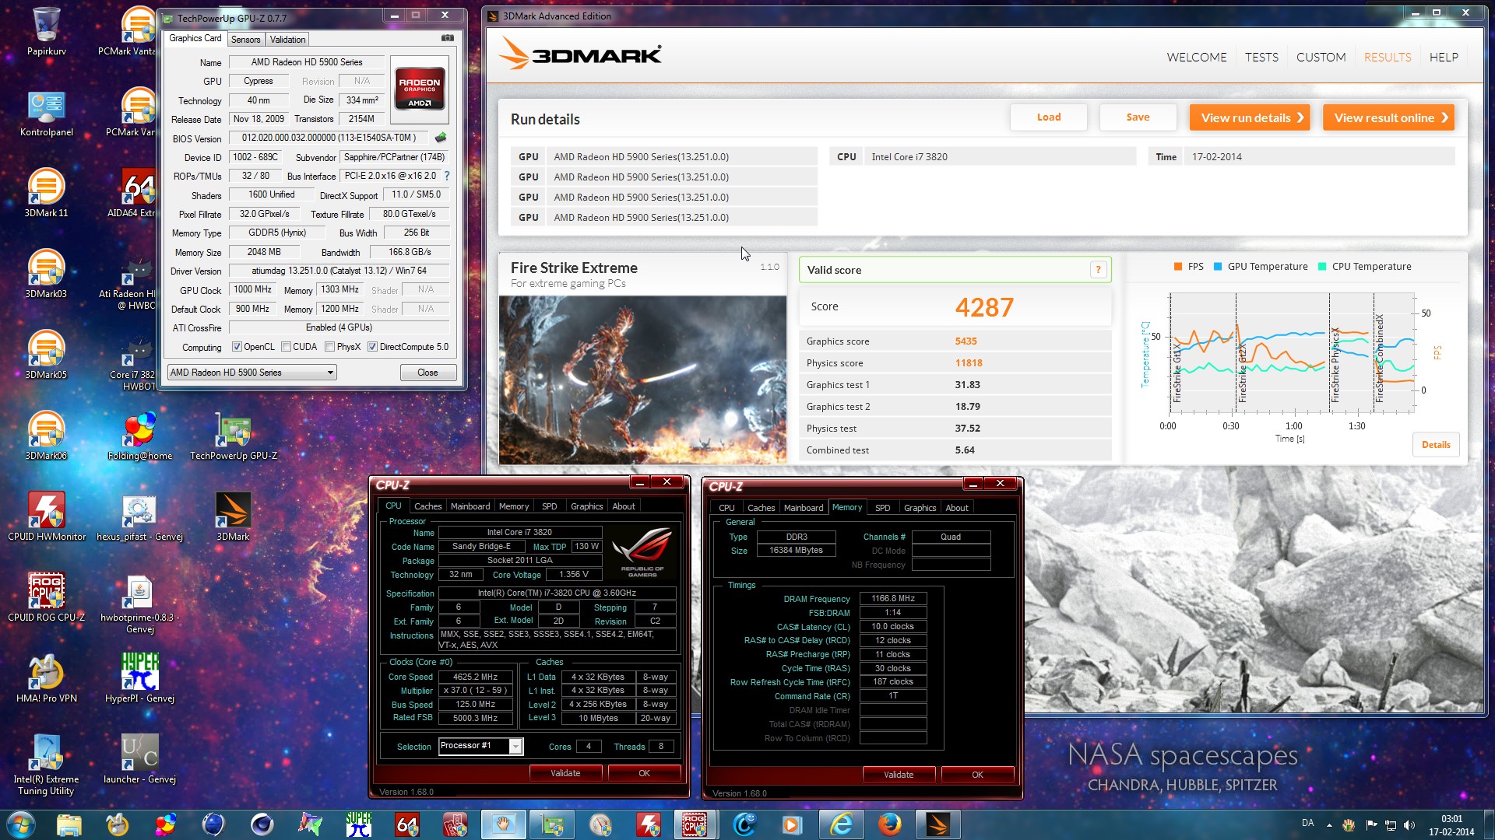The width and height of the screenshot is (1495, 840).
Task: Click Details button under the chart
Action: click(x=1436, y=445)
